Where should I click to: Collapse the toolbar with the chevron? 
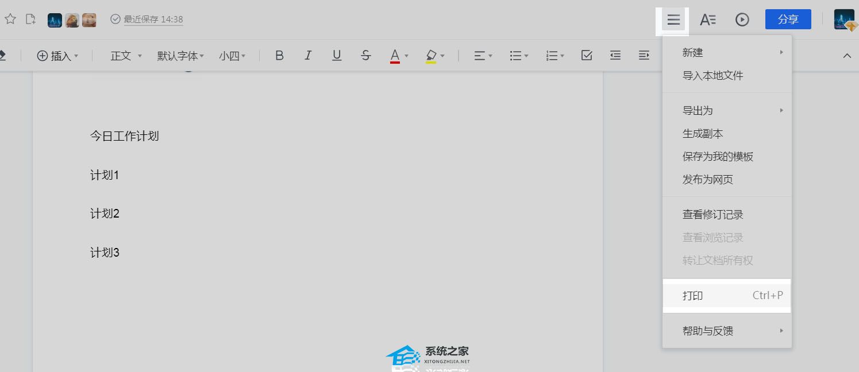click(846, 56)
